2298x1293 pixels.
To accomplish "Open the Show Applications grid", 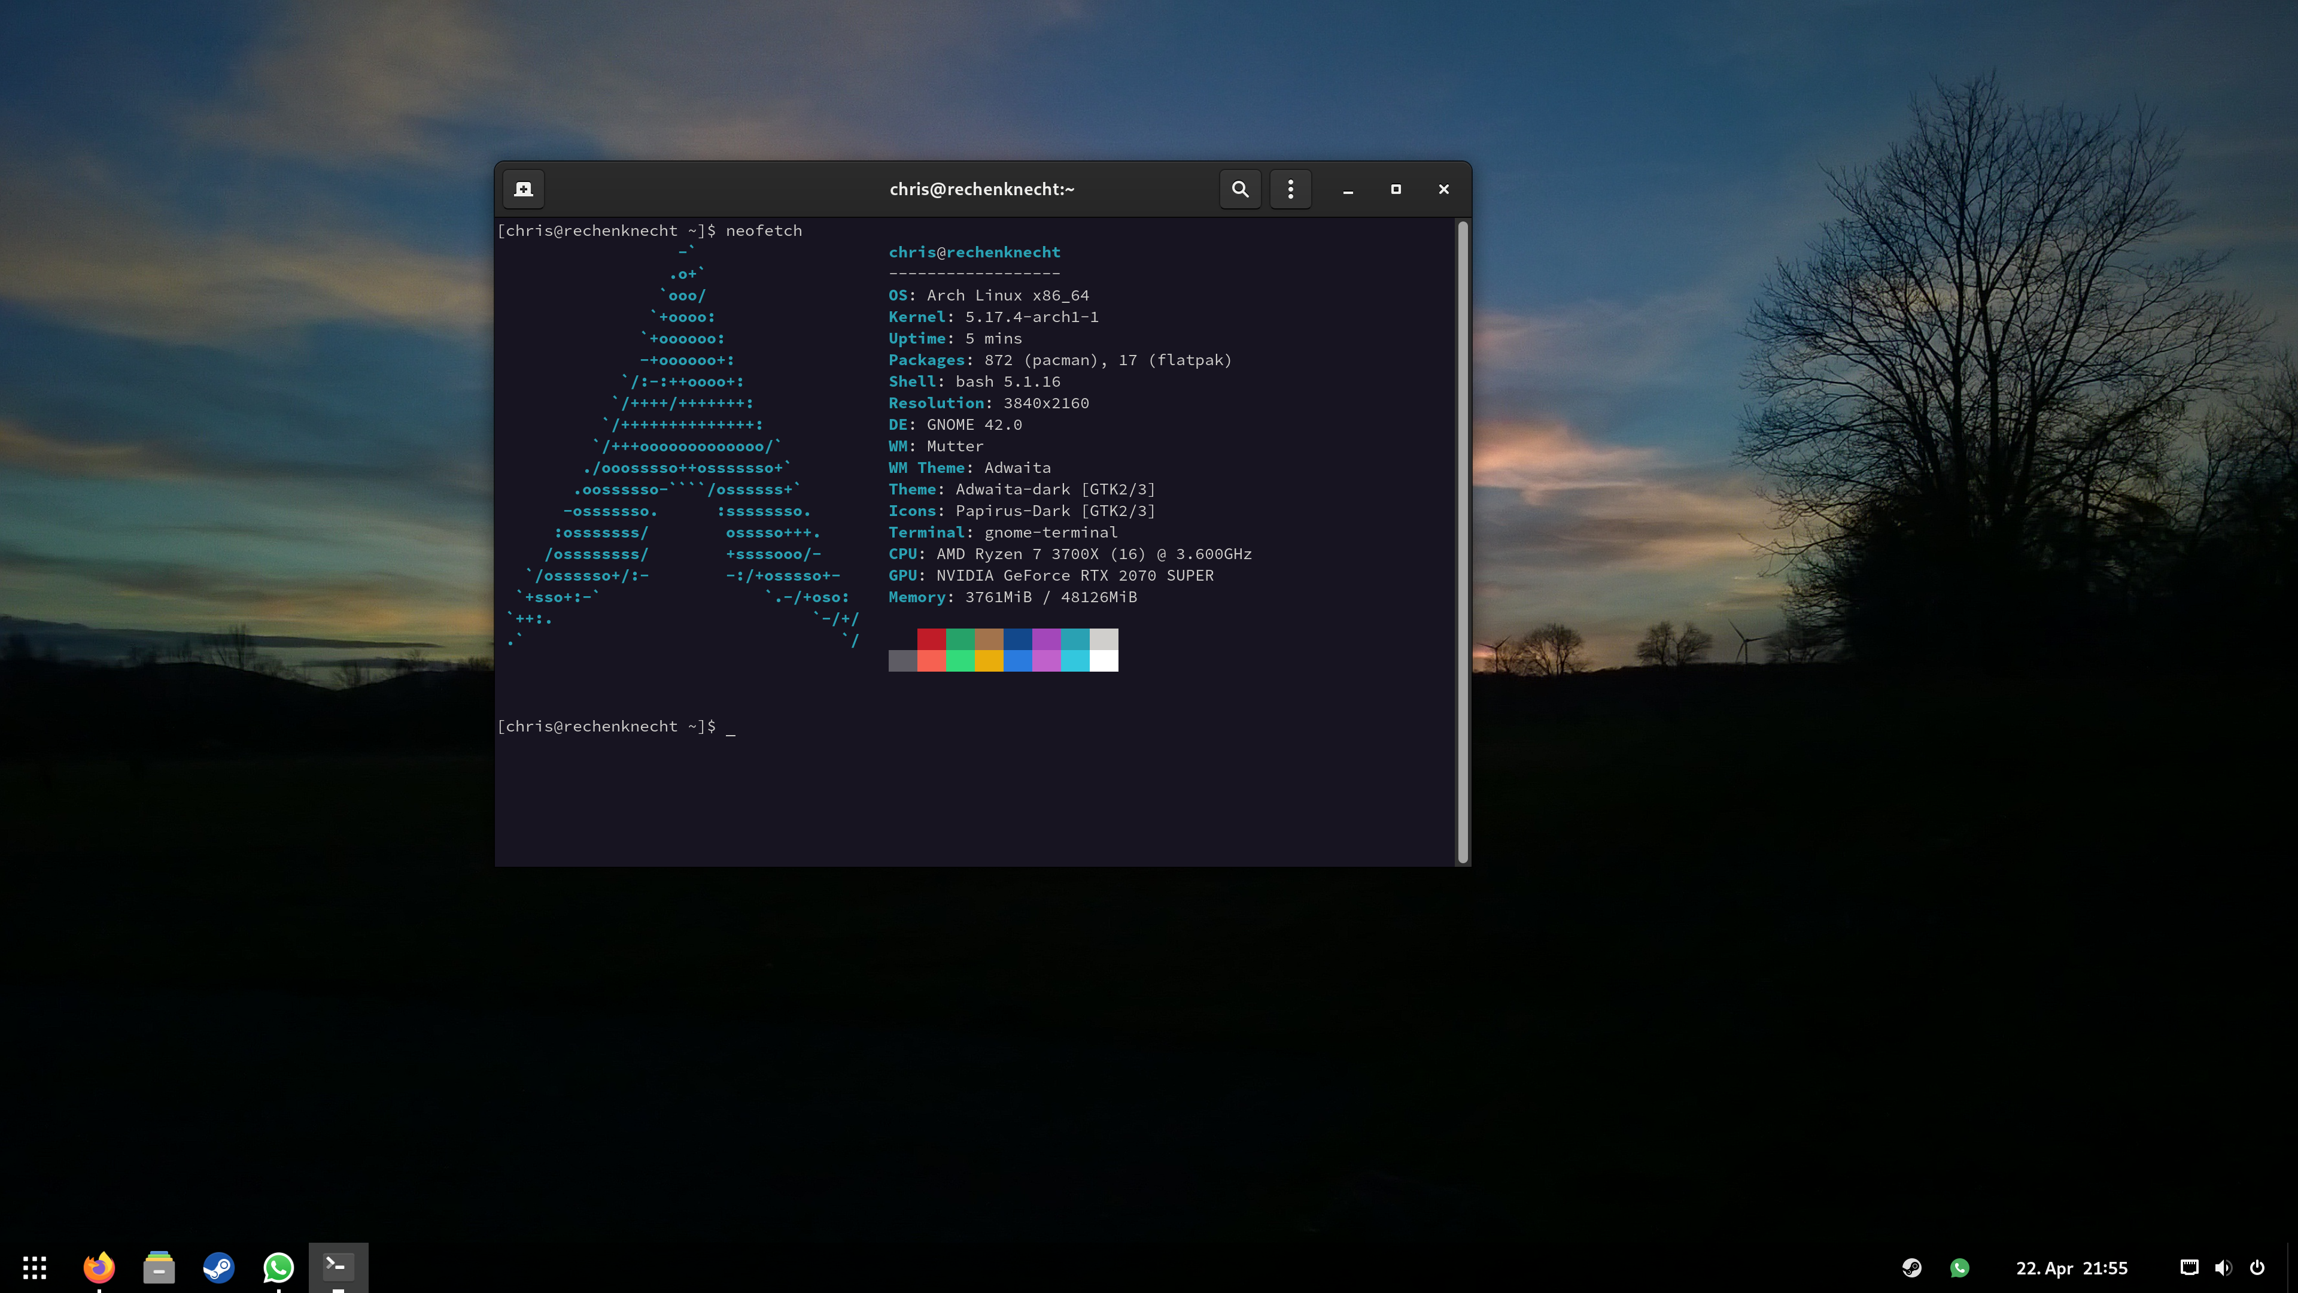I will pyautogui.click(x=35, y=1267).
